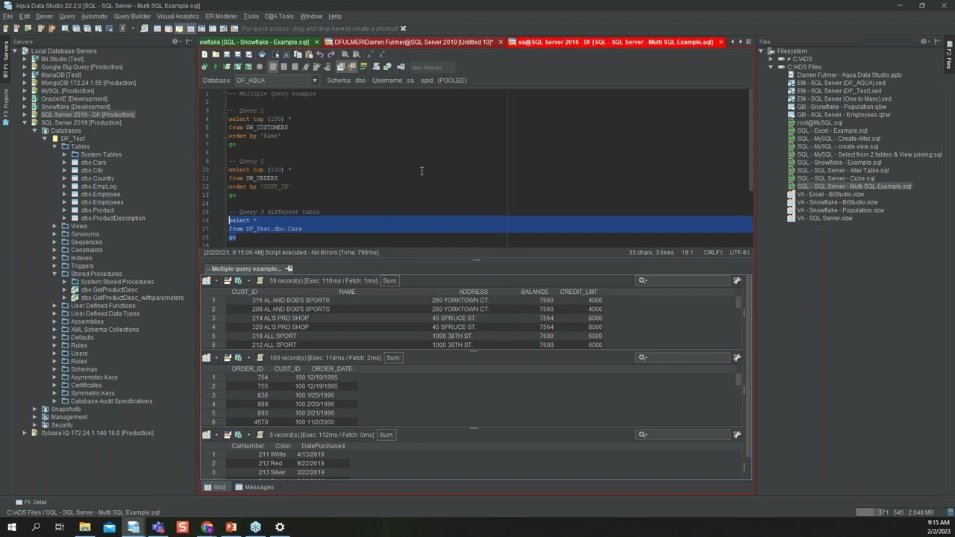Expand the Views folder node
955x537 pixels.
click(x=54, y=226)
